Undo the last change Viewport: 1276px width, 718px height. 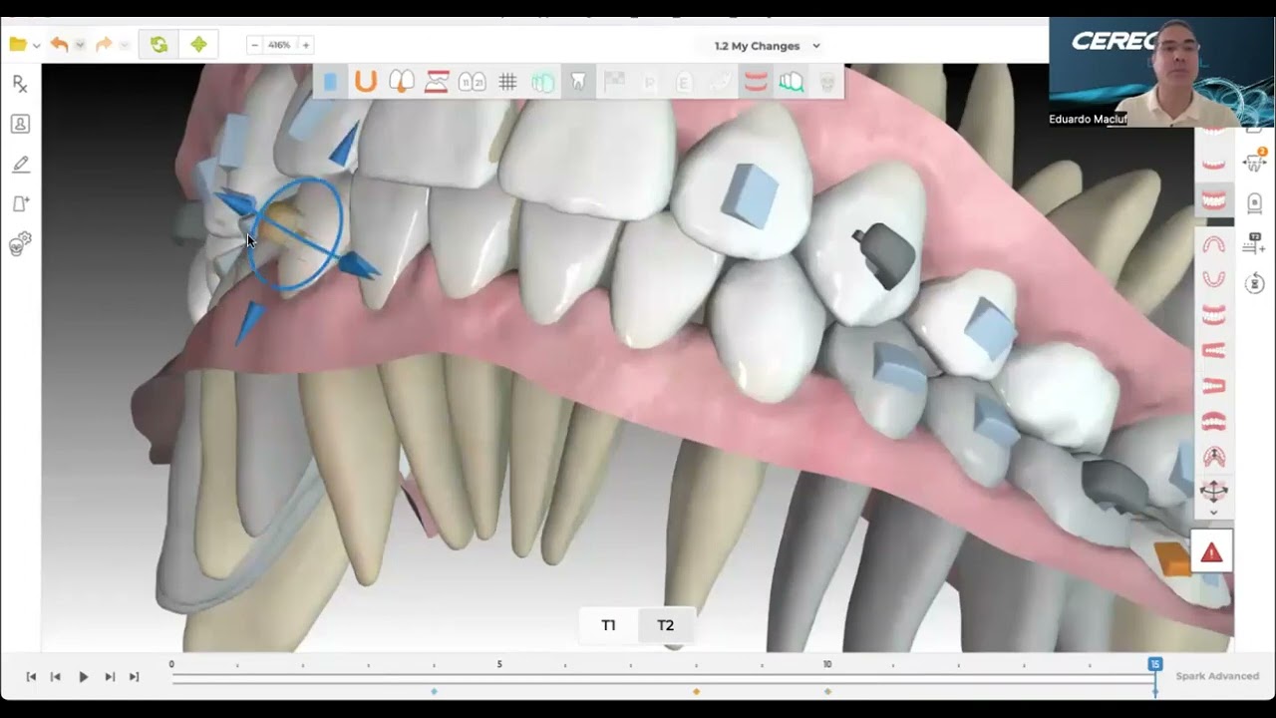click(60, 45)
